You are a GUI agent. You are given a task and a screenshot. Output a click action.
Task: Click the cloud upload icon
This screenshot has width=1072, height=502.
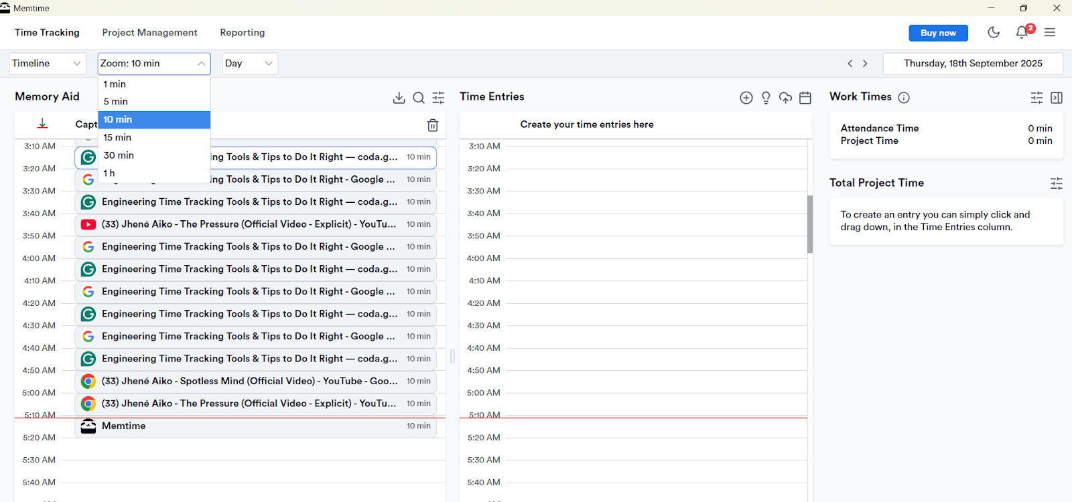click(785, 98)
